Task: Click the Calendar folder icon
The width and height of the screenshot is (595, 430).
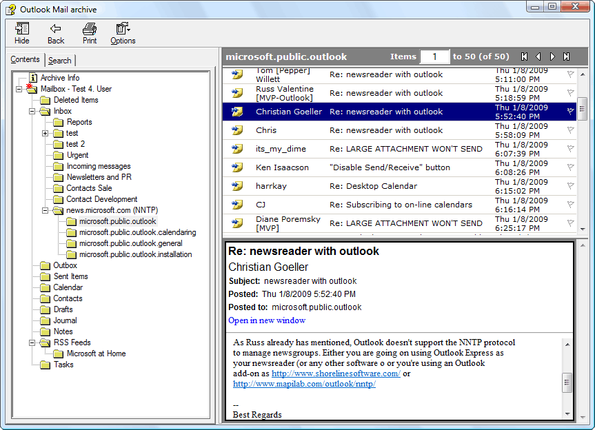Action: pyautogui.click(x=45, y=288)
